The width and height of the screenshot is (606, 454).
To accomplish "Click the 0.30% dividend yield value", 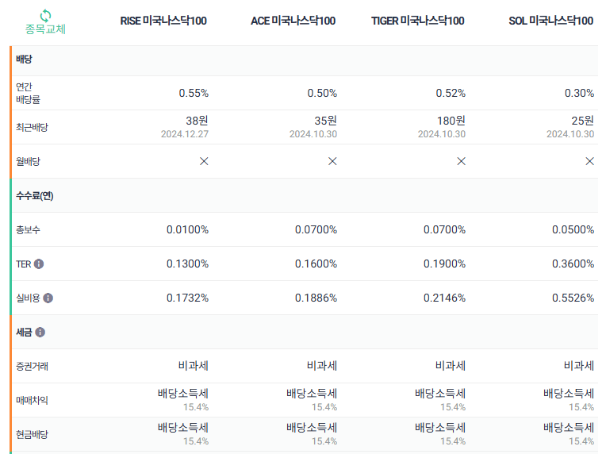I will tap(579, 93).
